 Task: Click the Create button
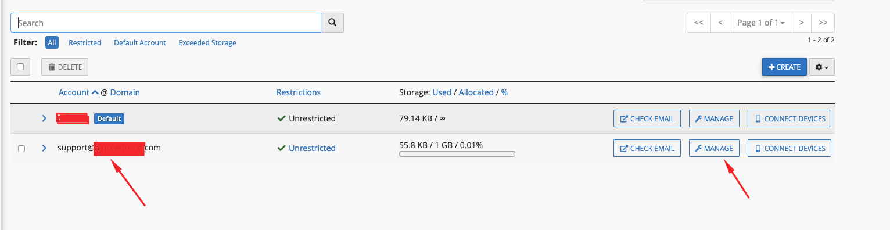(784, 67)
